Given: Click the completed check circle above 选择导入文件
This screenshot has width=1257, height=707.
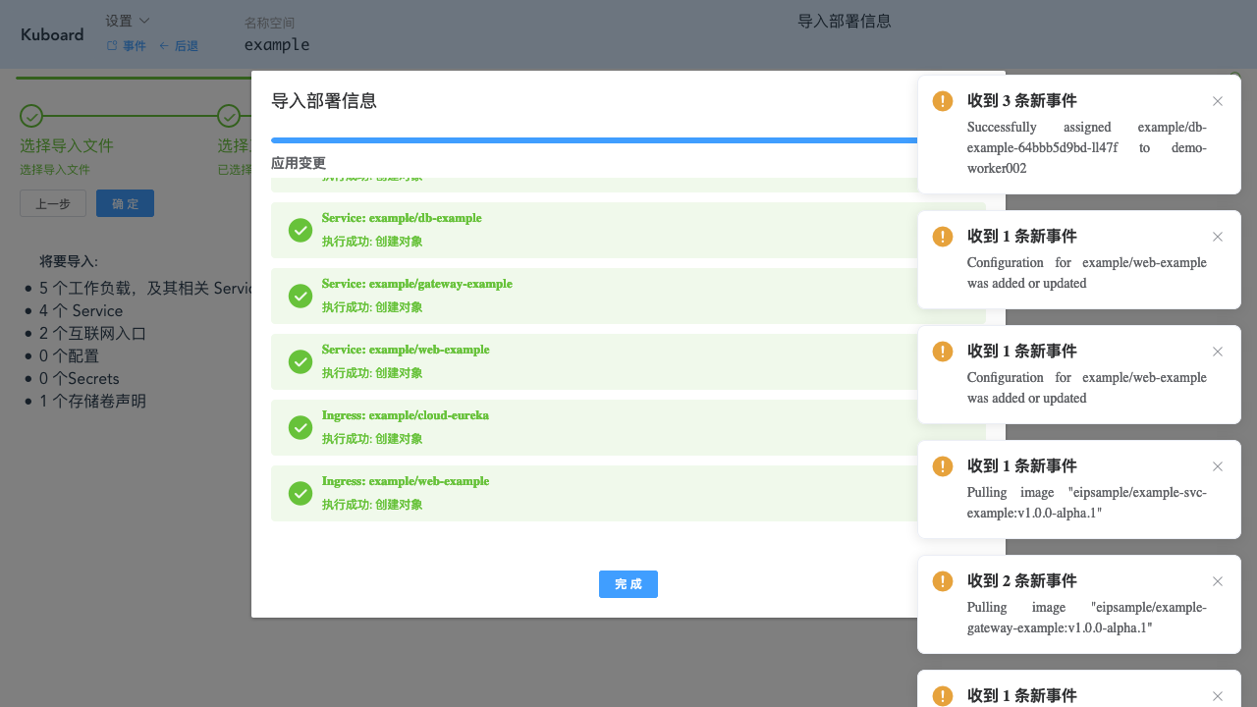Looking at the screenshot, I should tap(32, 115).
